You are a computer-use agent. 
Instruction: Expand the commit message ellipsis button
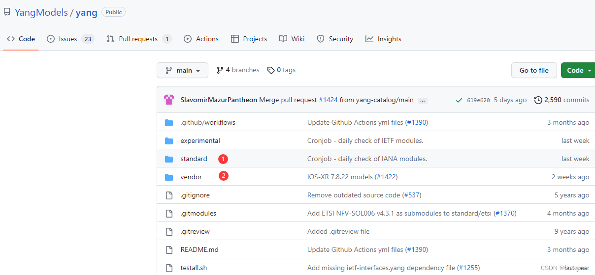pos(422,100)
